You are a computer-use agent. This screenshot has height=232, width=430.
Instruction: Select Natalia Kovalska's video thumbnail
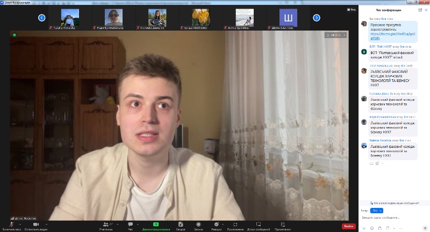point(70,18)
